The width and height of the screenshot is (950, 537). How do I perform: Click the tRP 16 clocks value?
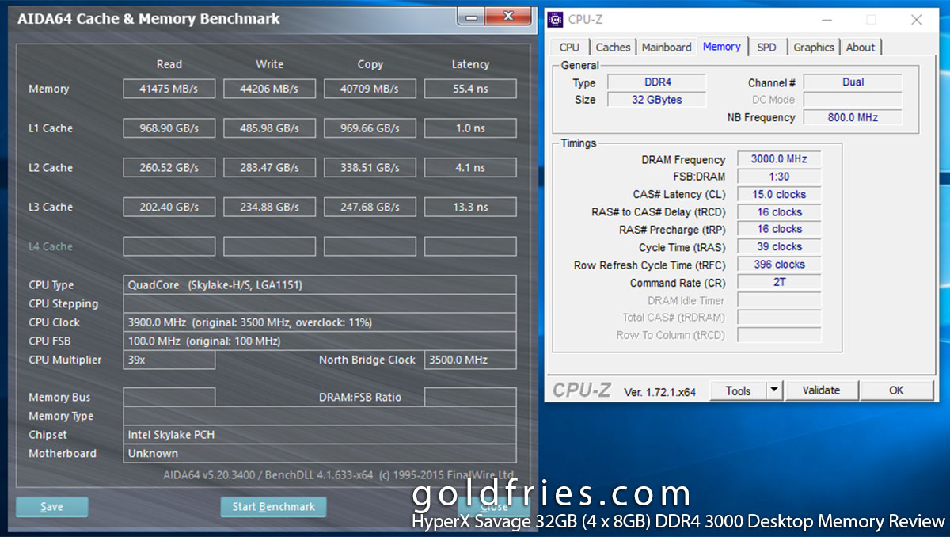(779, 229)
